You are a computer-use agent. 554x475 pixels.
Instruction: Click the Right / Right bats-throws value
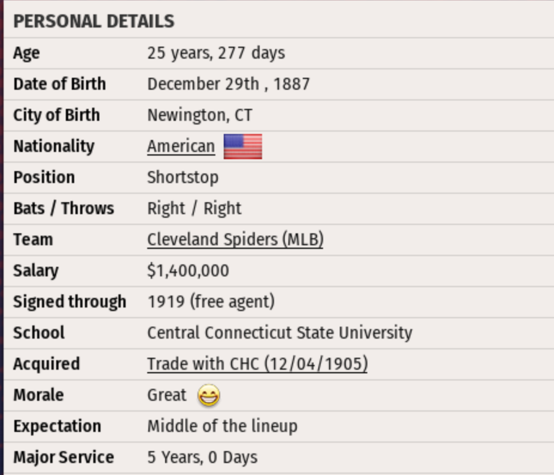tap(194, 209)
